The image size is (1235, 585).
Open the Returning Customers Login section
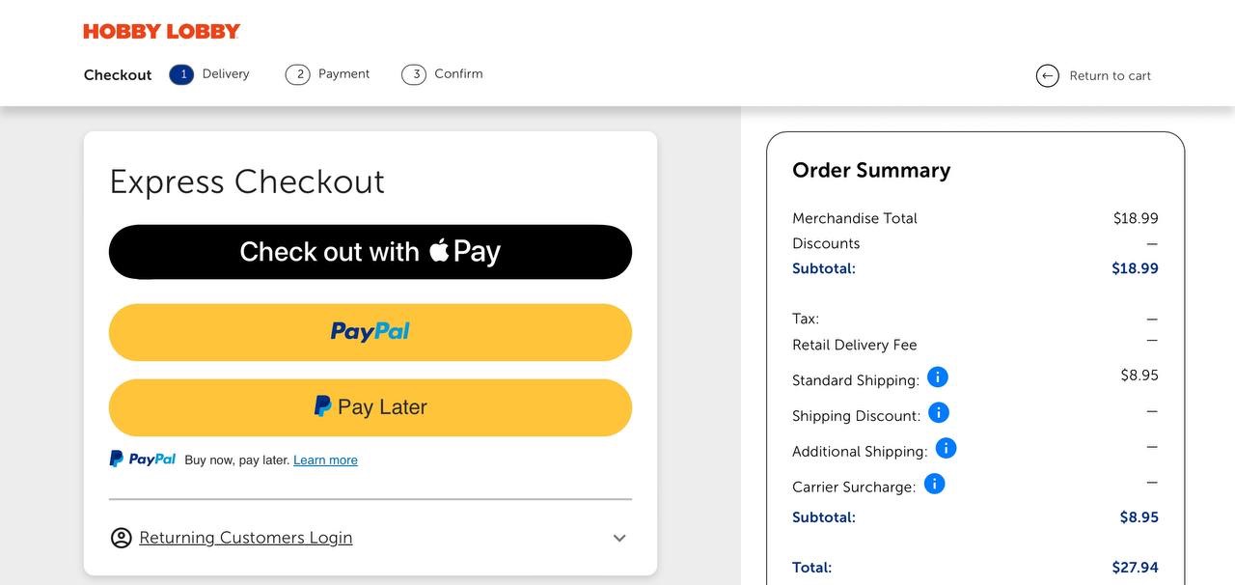(x=245, y=538)
